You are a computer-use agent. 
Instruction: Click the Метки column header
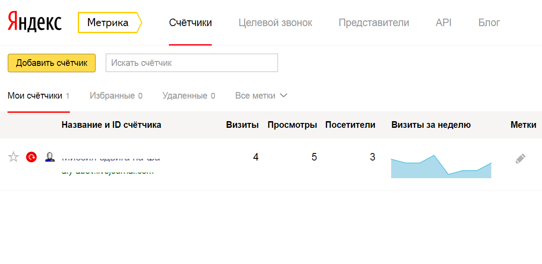[x=523, y=125]
